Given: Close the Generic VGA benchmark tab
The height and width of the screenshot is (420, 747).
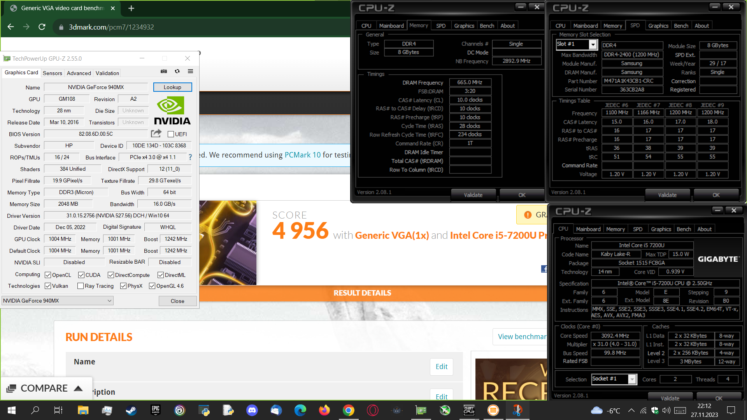Looking at the screenshot, I should (x=113, y=8).
